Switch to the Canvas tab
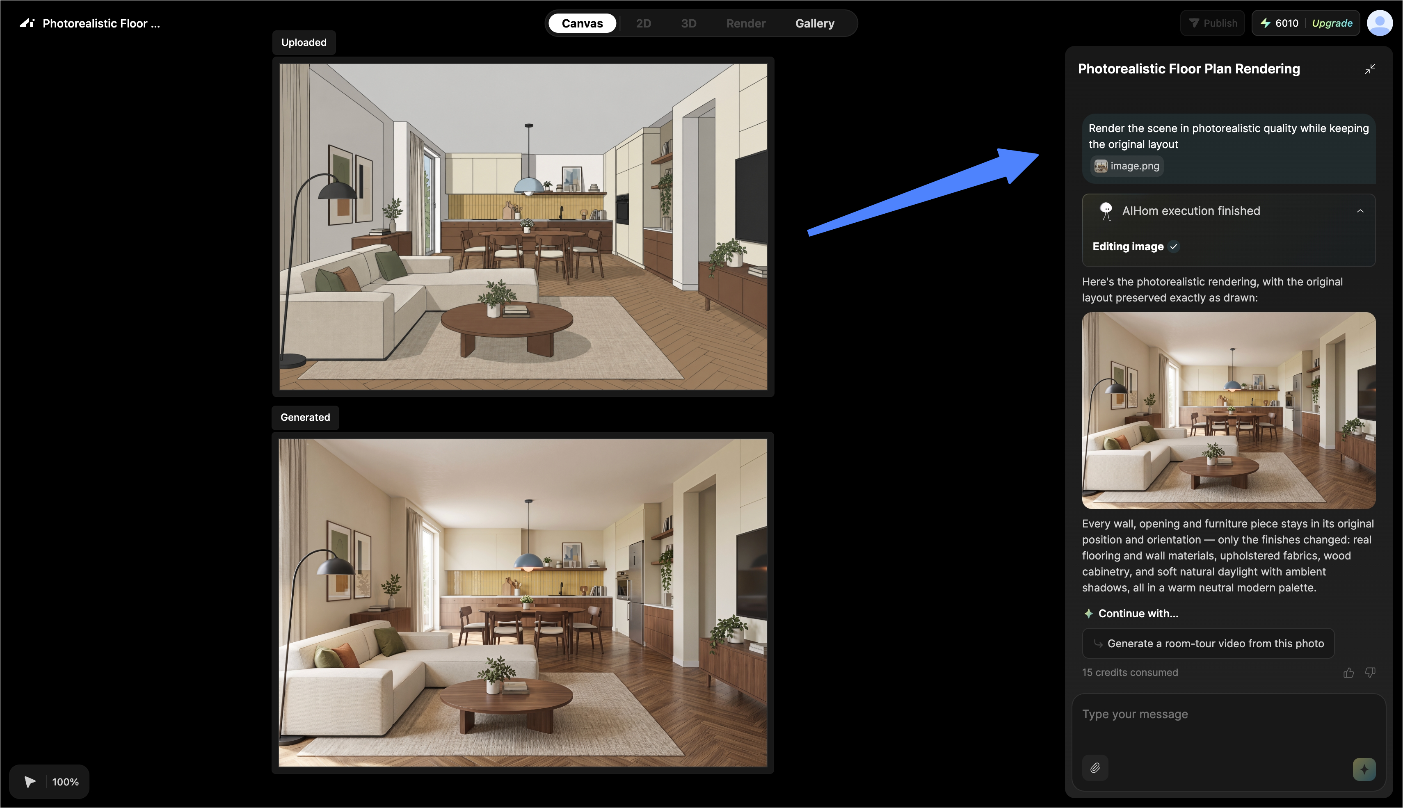Screen dimensions: 1403x808 582,23
